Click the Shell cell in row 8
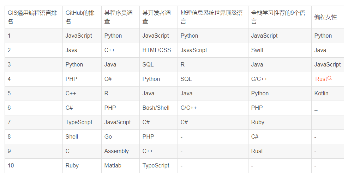348x178 pixels. [x=82, y=136]
